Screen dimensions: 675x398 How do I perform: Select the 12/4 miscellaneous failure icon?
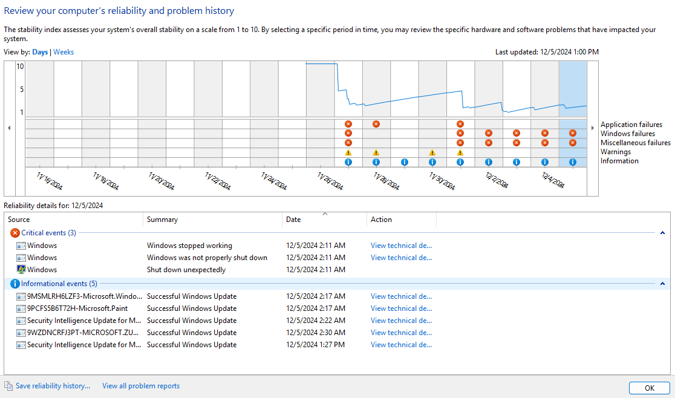(x=545, y=143)
